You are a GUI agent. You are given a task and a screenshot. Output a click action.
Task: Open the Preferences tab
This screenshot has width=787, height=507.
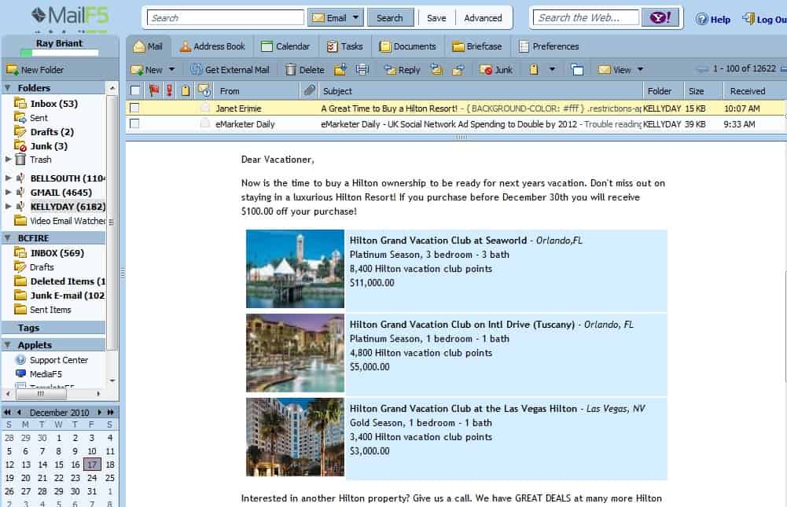coord(549,46)
